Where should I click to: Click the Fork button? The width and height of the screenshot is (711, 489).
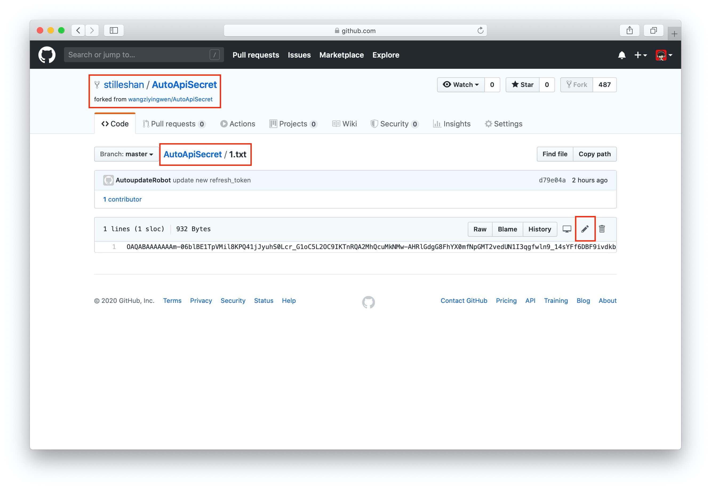tap(577, 85)
